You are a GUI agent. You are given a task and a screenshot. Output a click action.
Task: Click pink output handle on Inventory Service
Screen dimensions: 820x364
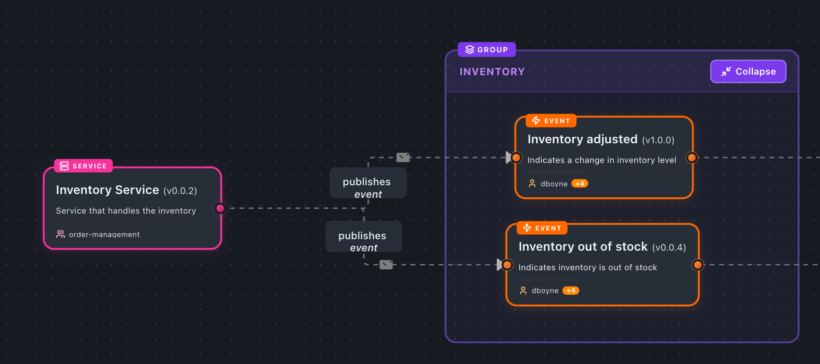point(221,208)
